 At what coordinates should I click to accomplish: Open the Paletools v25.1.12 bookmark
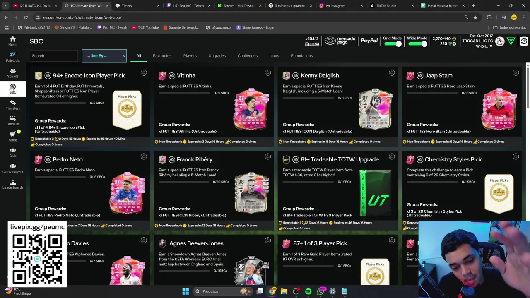pyautogui.click(x=34, y=27)
